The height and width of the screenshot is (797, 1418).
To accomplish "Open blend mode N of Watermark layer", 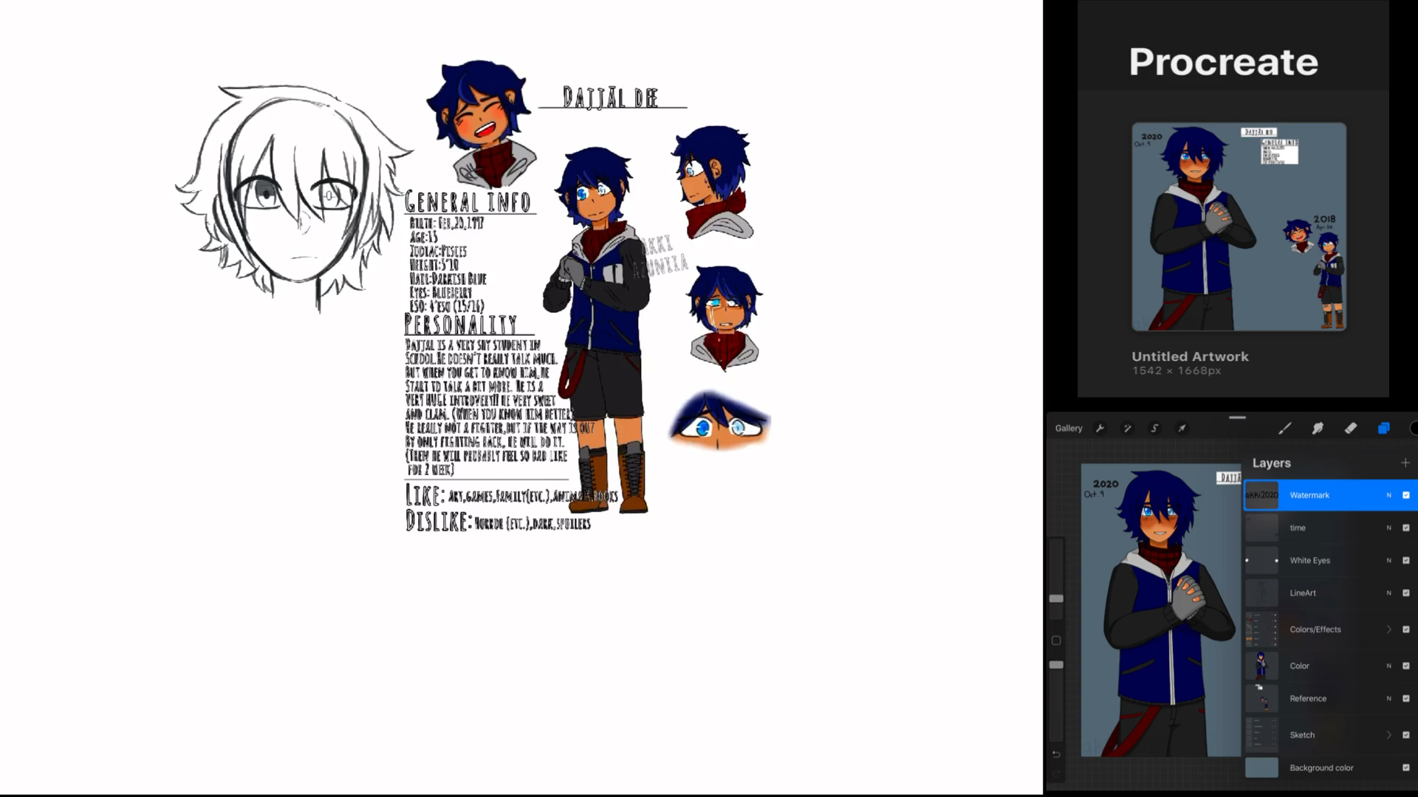I will [1388, 495].
